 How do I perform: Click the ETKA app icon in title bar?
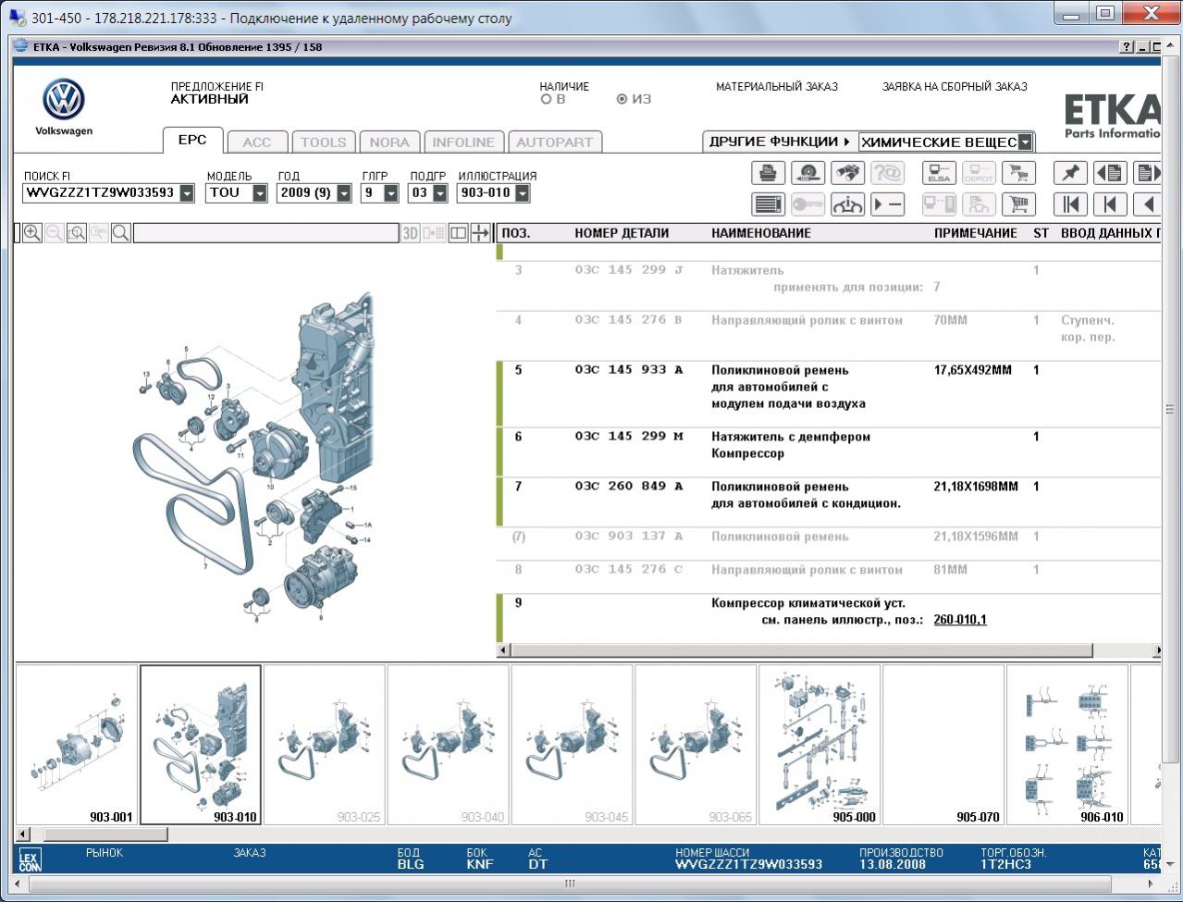point(22,47)
